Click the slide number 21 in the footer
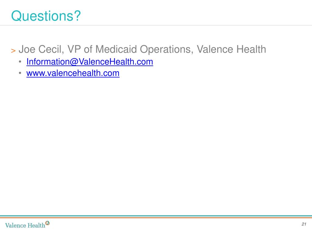 click(x=304, y=224)
